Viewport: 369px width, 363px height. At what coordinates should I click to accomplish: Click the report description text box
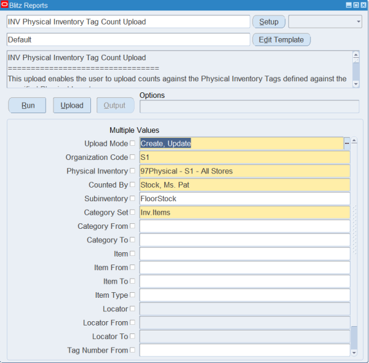point(180,69)
